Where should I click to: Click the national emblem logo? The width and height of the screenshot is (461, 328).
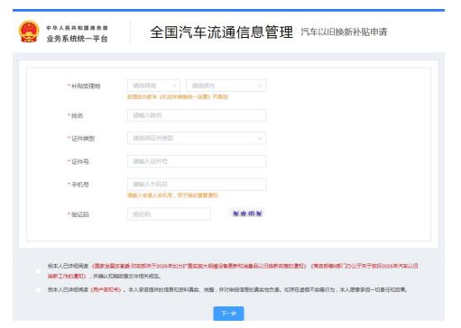[x=29, y=32]
